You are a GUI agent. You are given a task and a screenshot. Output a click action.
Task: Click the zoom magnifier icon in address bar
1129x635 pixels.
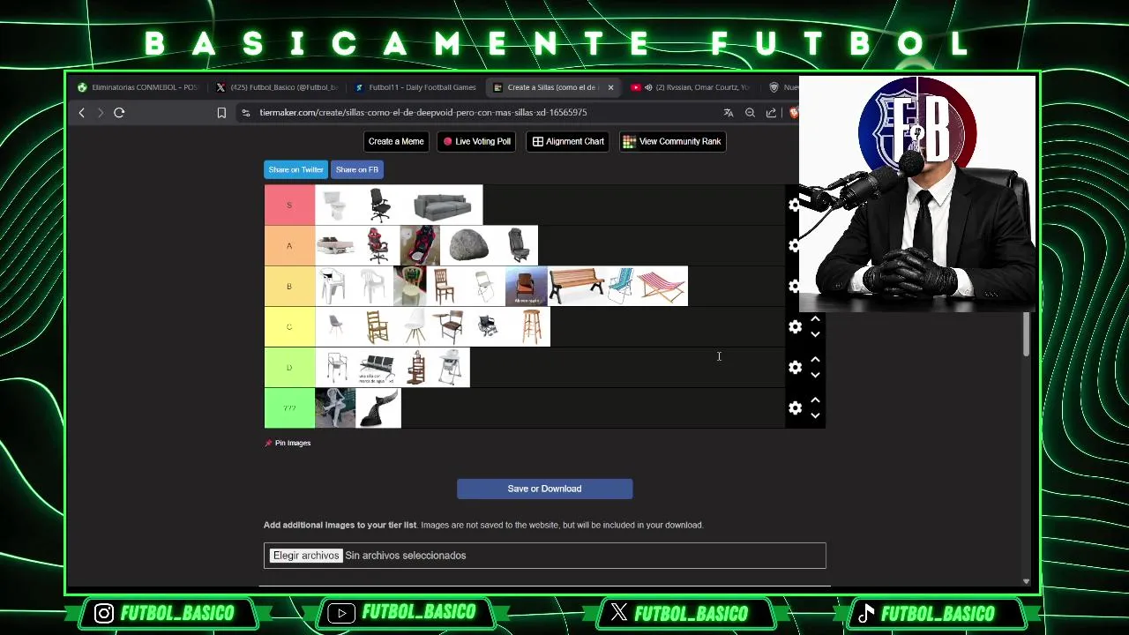click(750, 113)
